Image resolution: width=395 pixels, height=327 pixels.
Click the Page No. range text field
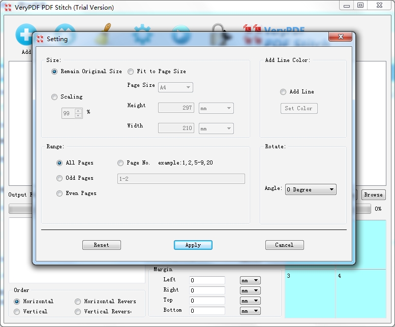coord(181,179)
